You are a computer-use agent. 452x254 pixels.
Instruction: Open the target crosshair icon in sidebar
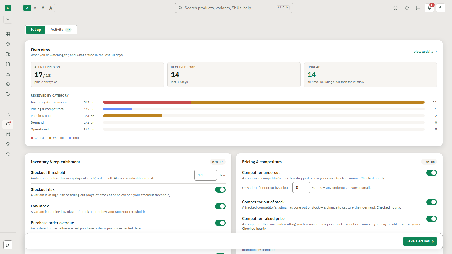tap(8, 84)
